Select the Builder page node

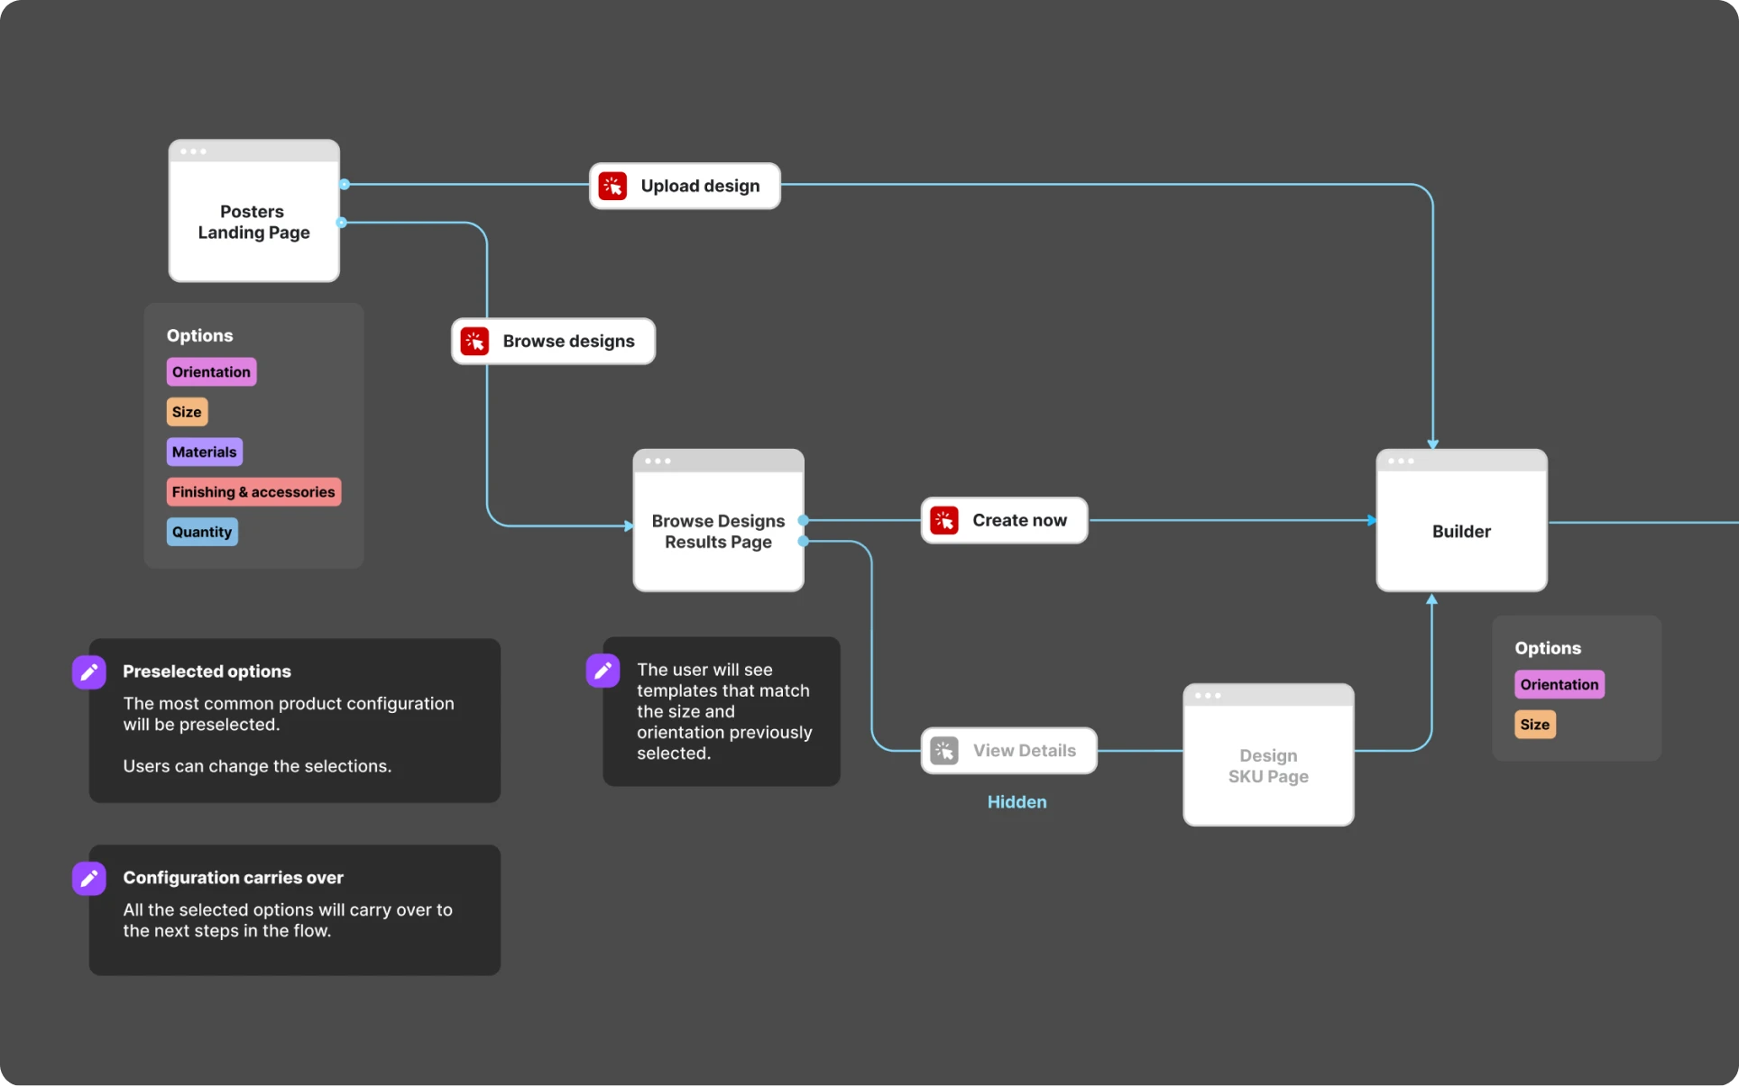pos(1461,531)
